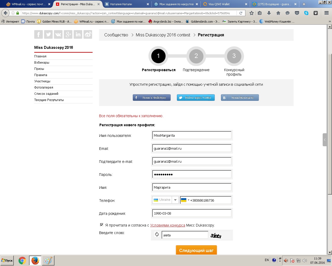This screenshot has height=266, width=332.
Task: Click the date of birth field
Action: [192, 213]
